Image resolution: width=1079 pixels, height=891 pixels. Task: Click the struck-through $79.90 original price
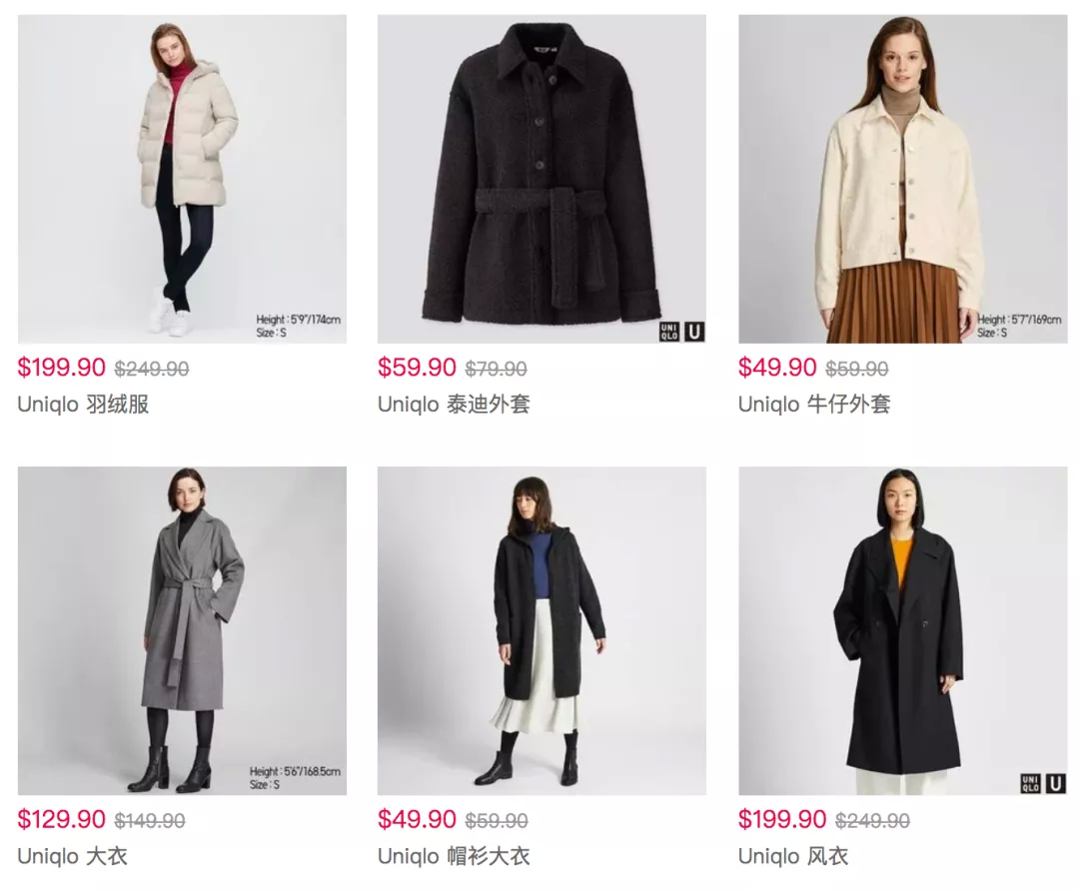497,370
